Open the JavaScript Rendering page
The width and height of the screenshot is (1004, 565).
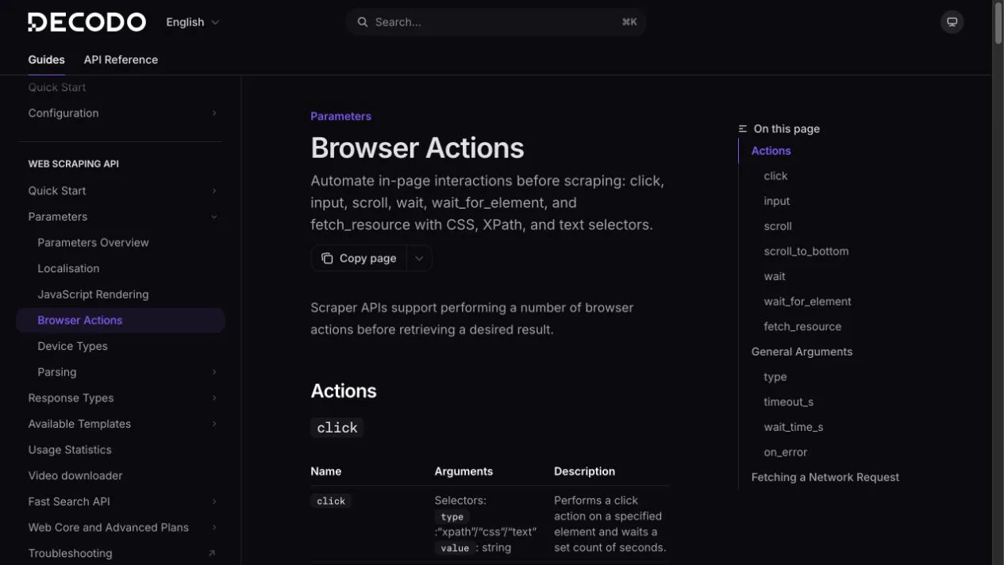(x=93, y=294)
